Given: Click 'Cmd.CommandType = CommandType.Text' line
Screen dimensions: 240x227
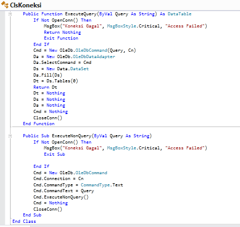Looking at the screenshot, I should 78,185.
